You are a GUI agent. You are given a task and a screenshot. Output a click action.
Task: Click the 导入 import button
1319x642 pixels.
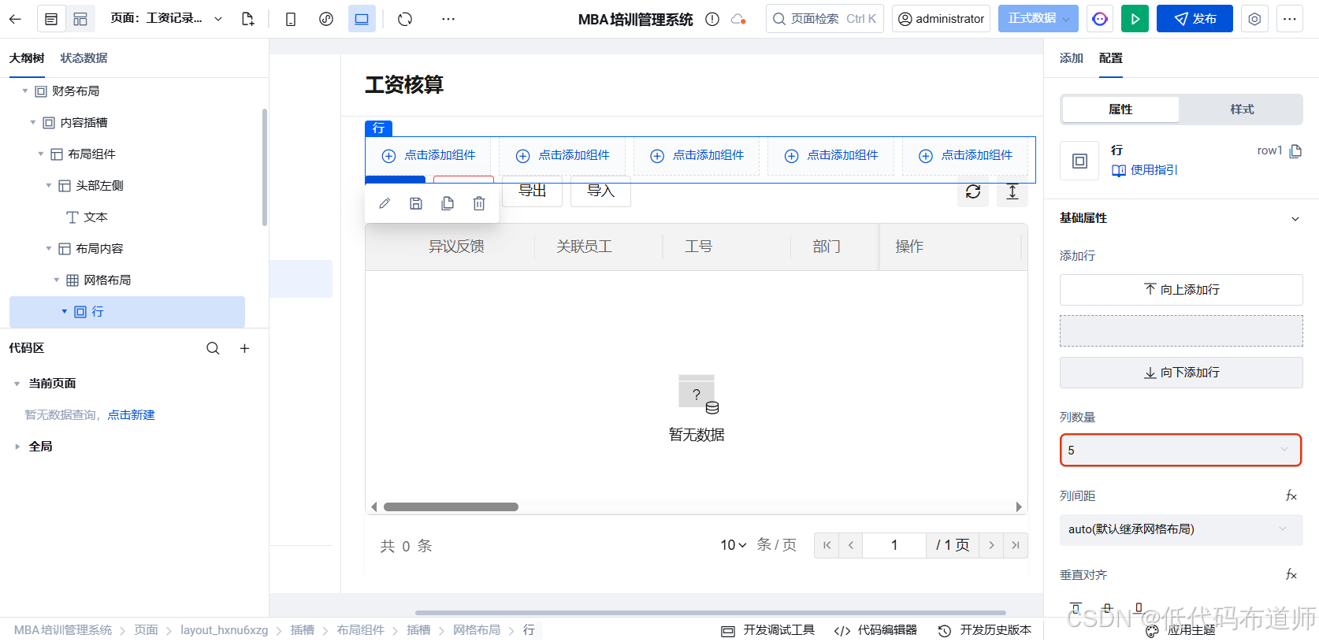pos(600,191)
